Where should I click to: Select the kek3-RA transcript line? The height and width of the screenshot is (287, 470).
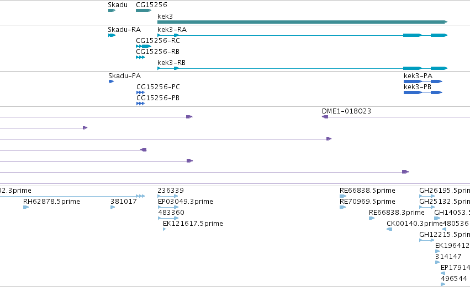[303, 35]
